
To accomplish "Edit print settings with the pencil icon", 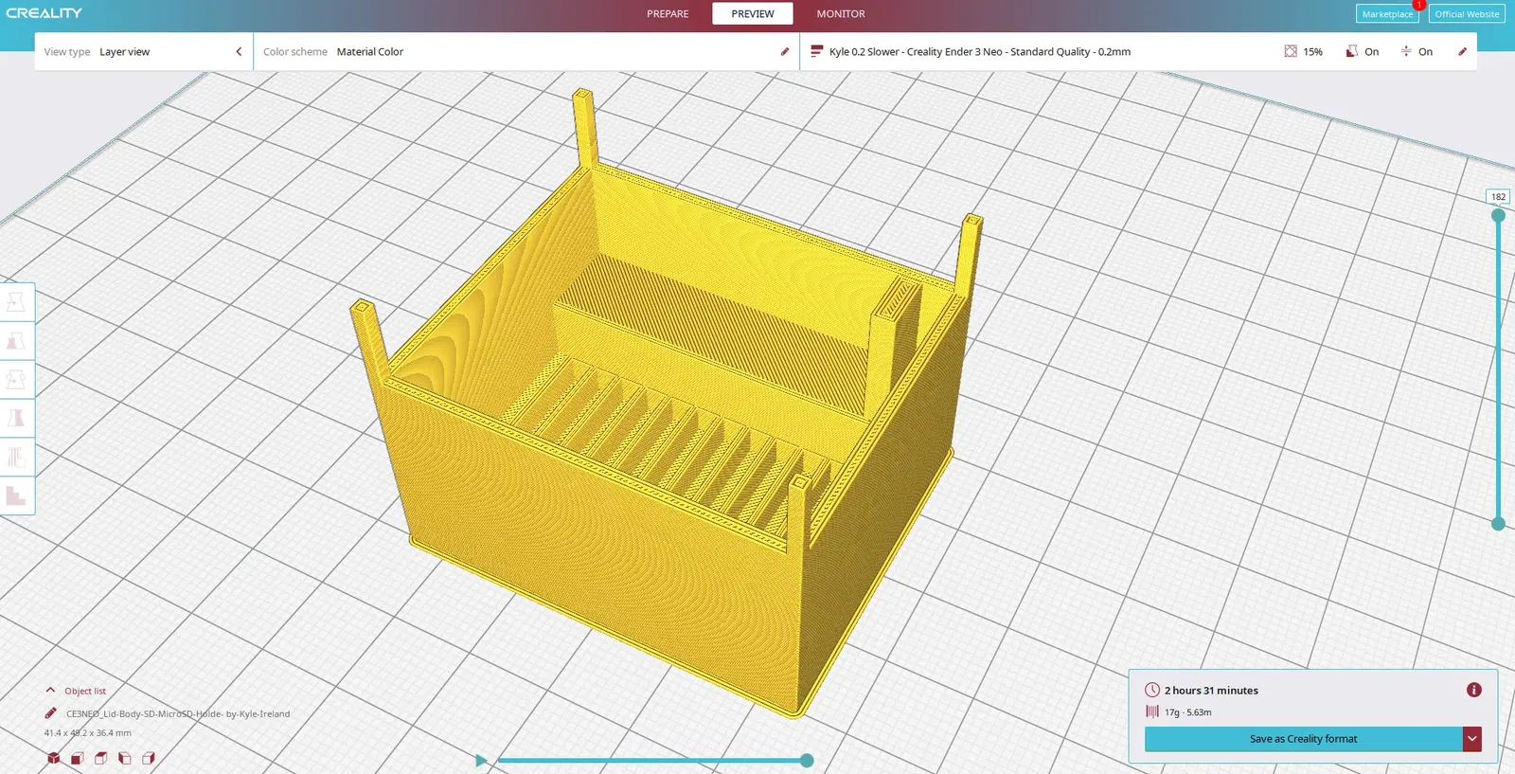I will tap(1463, 52).
